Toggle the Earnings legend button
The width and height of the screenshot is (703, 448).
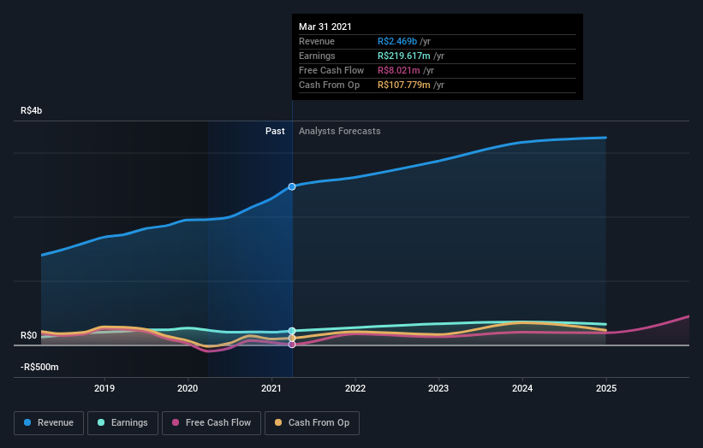122,423
